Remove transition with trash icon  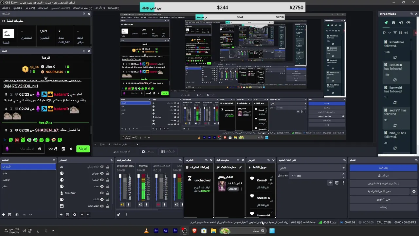click(337, 183)
